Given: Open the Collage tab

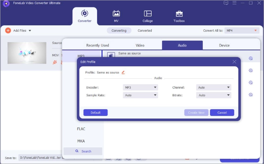Looking at the screenshot, I should pos(147,16).
